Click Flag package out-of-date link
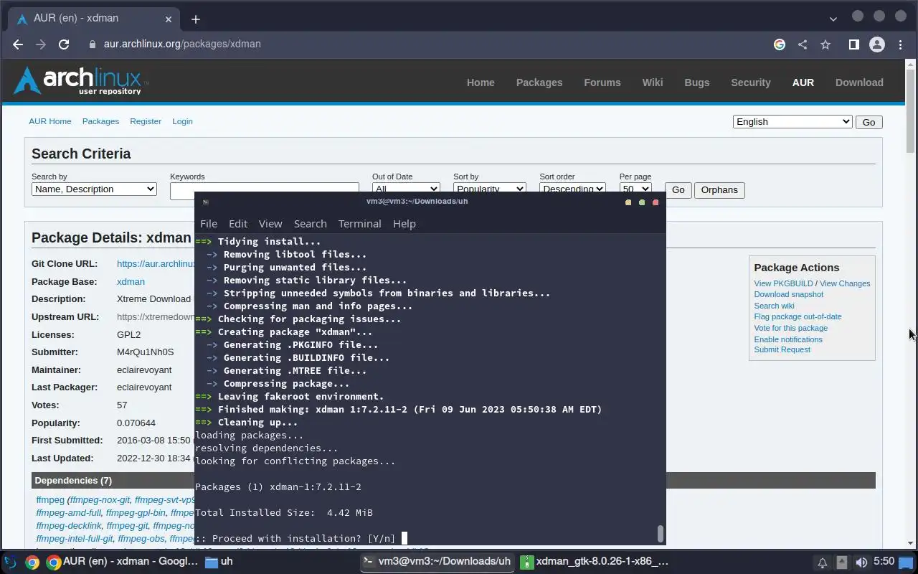The image size is (918, 574). pos(798,316)
